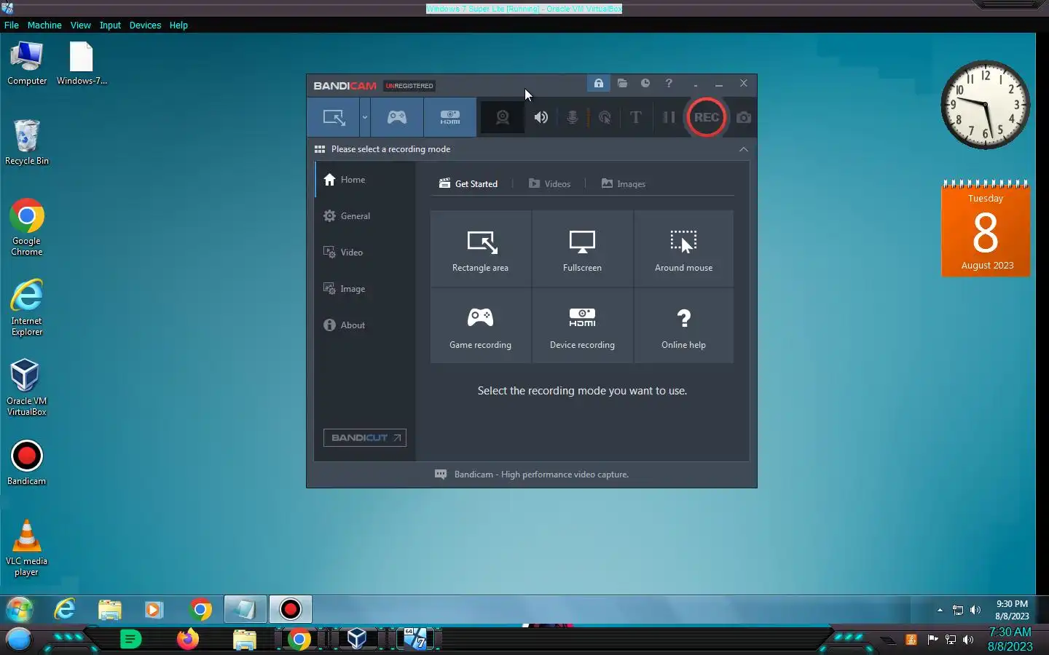Select HDMI device recording mode in toolbar

pyautogui.click(x=450, y=117)
